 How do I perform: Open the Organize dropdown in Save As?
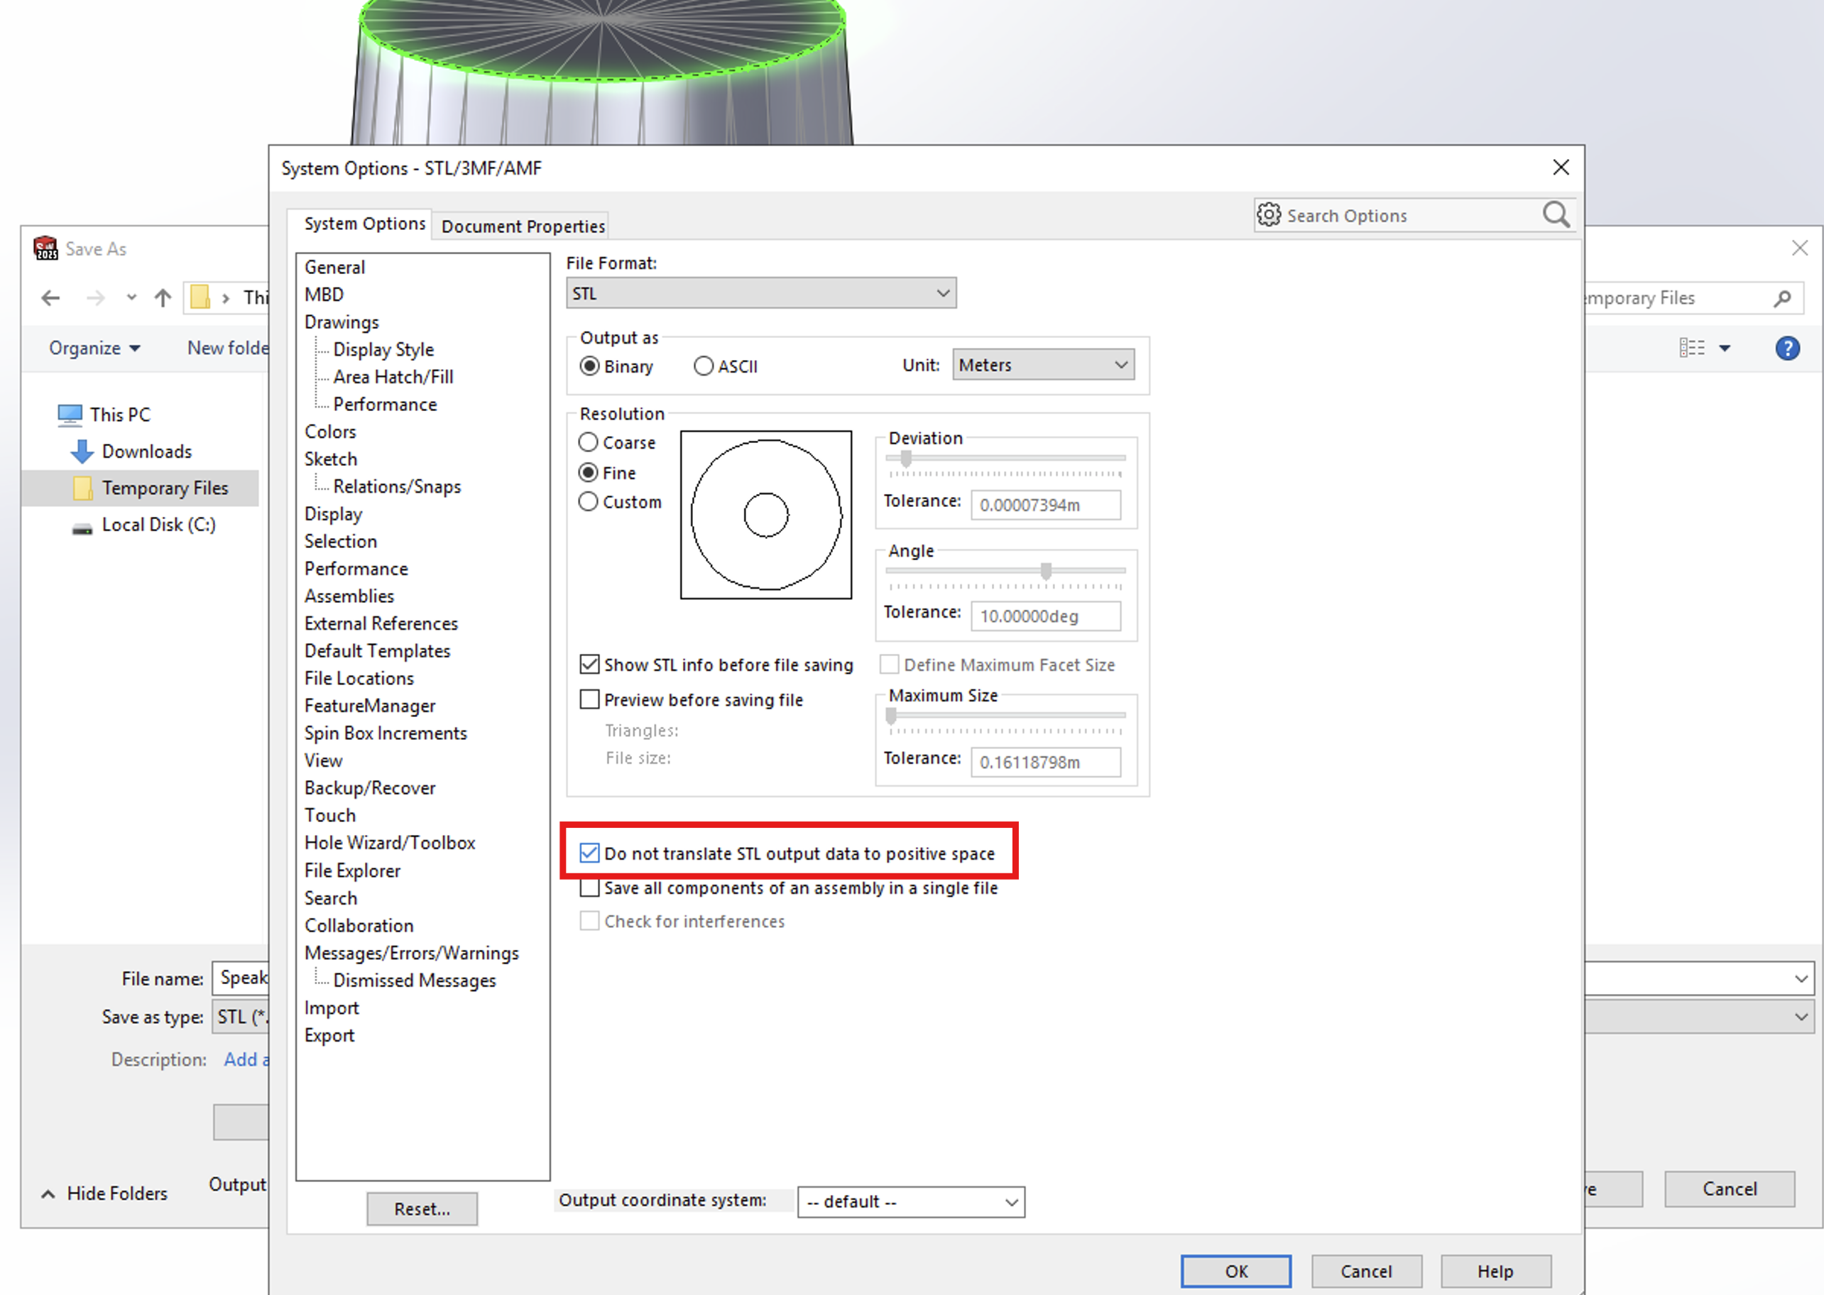click(95, 349)
